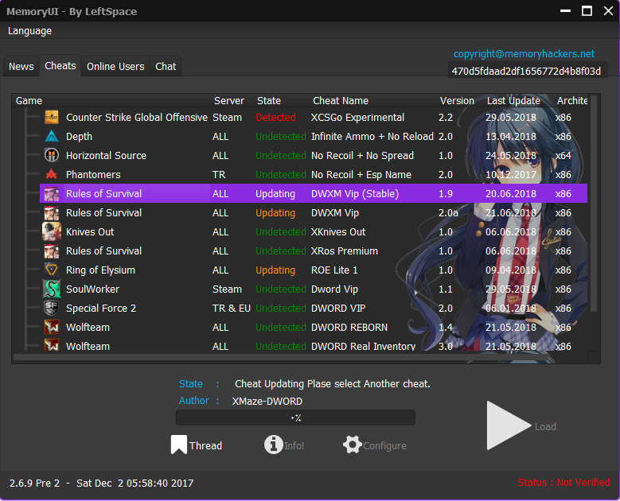The width and height of the screenshot is (620, 501).
Task: Open the copyright@memoryhackers.net link
Action: pos(524,54)
